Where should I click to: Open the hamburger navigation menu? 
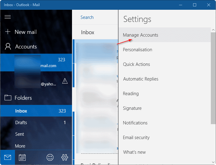click(8, 17)
